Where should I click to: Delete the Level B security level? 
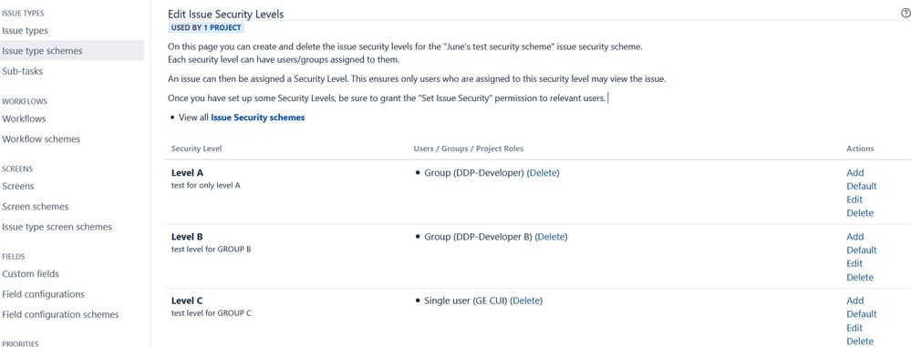(x=860, y=278)
